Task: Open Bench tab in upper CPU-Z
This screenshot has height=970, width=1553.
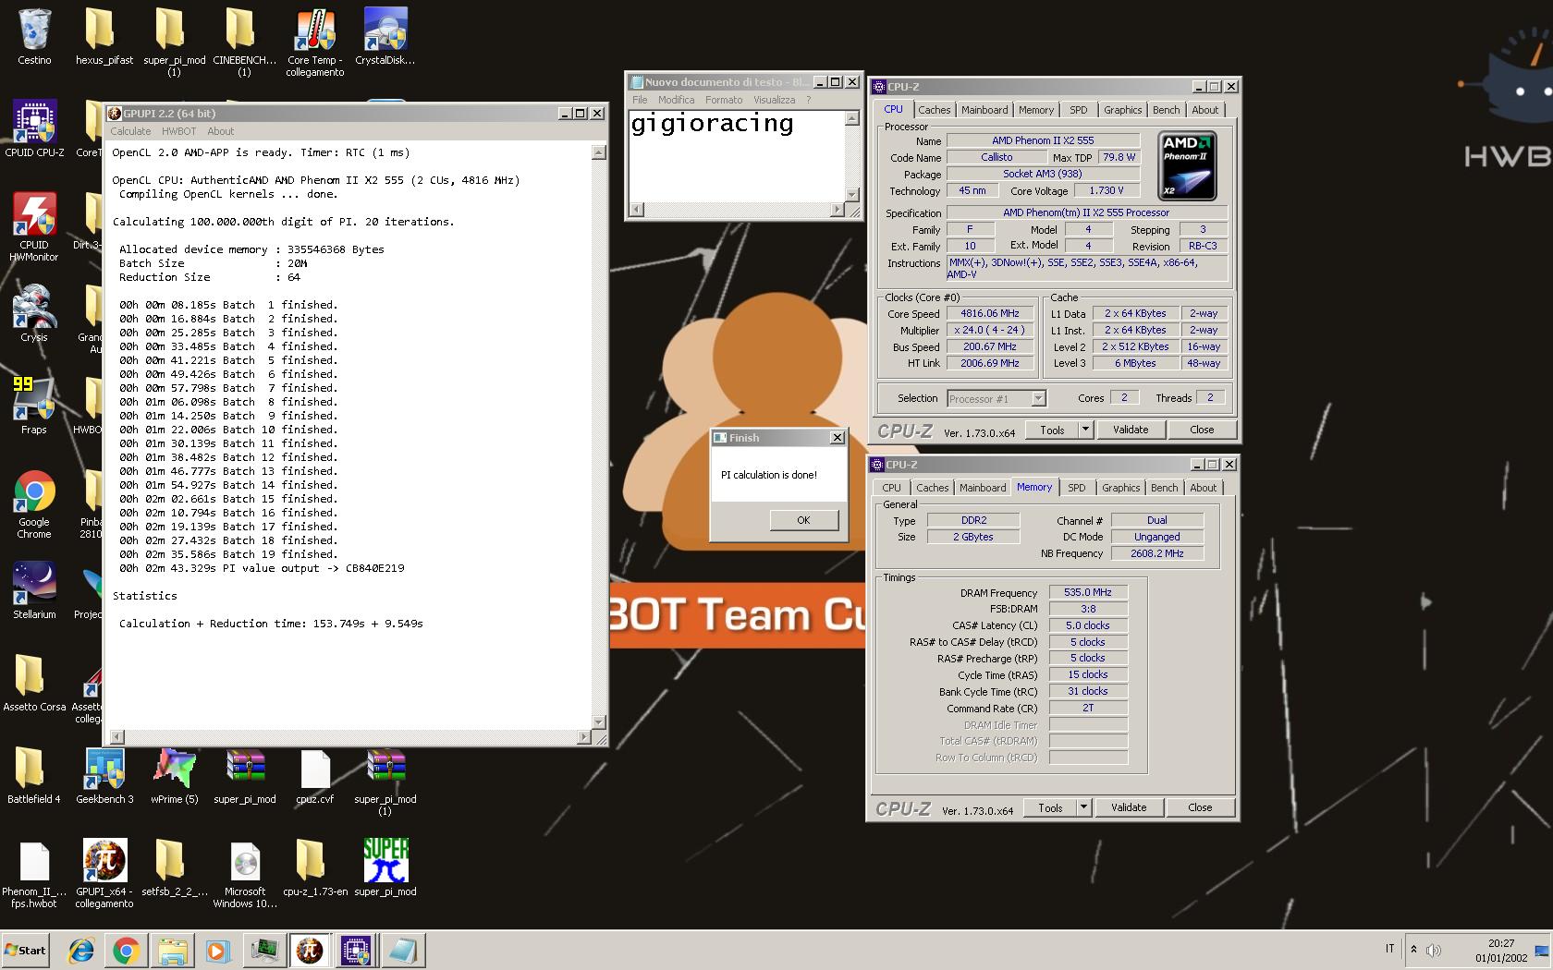Action: pos(1166,110)
